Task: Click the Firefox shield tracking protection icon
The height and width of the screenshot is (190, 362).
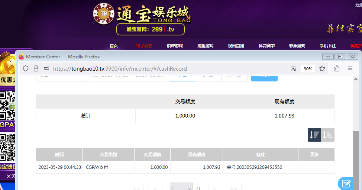Action: click(x=26, y=68)
